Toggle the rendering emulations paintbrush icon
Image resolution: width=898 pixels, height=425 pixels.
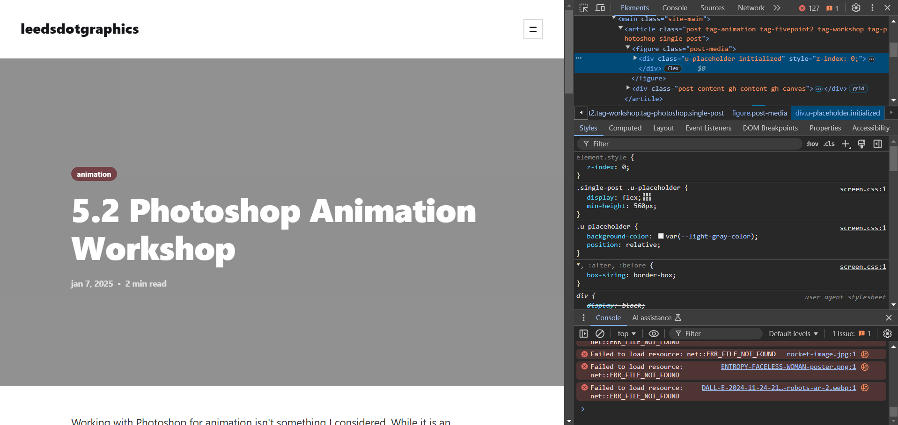pyautogui.click(x=861, y=144)
